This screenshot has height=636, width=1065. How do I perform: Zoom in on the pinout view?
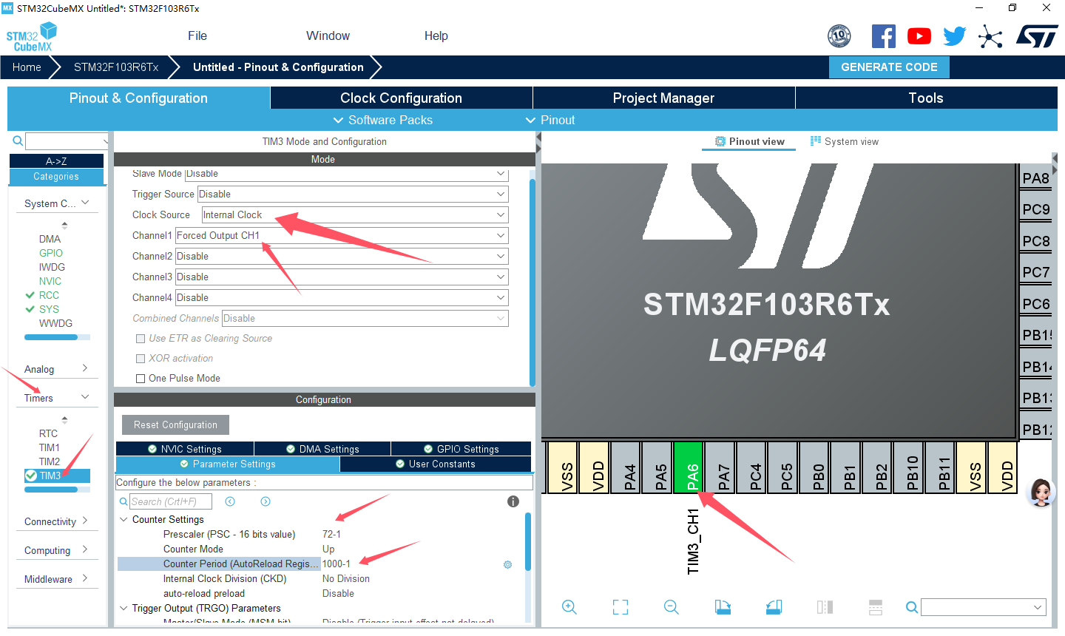coord(569,607)
